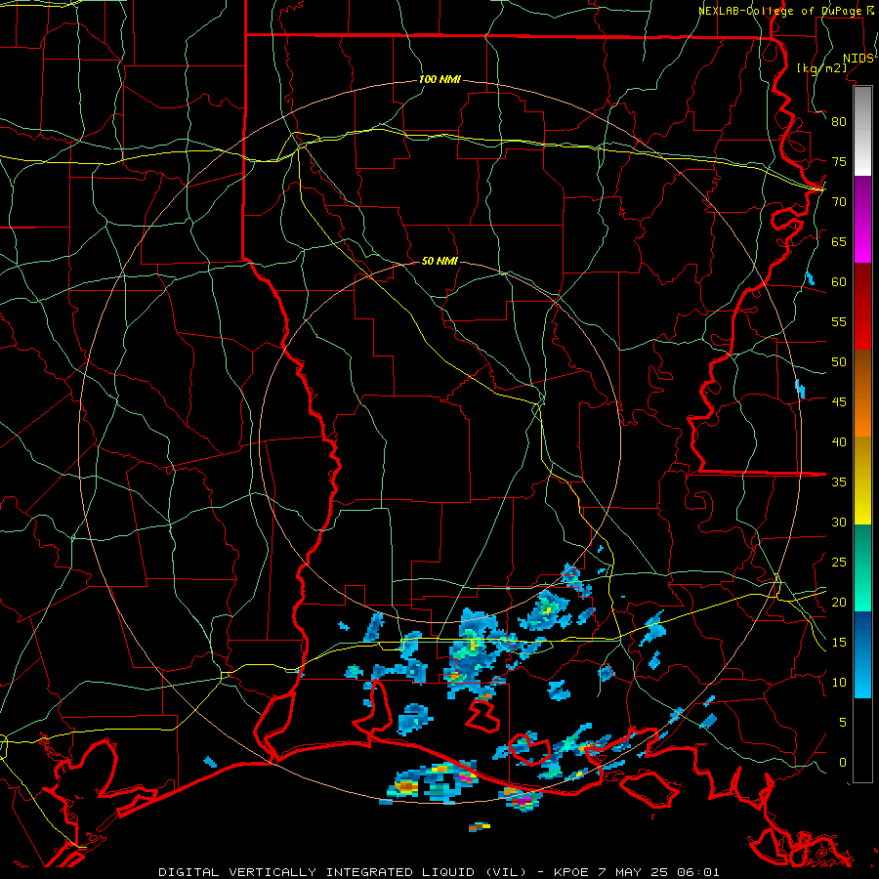
Task: Click the legend value 55
Action: 839,321
